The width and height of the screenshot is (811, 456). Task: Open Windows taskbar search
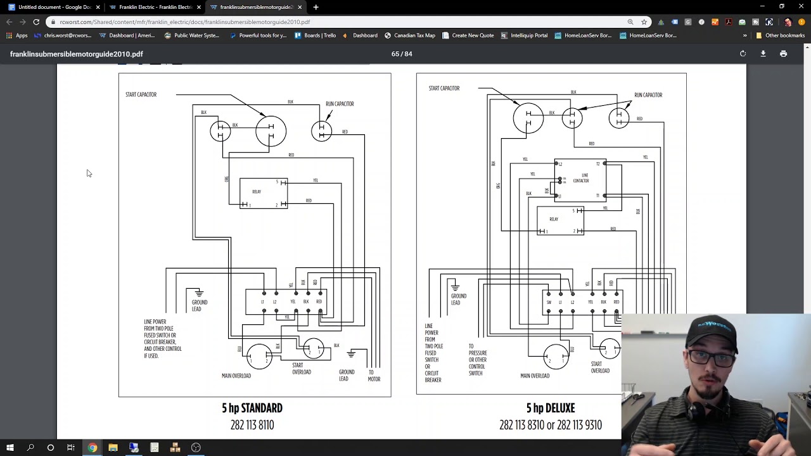30,448
